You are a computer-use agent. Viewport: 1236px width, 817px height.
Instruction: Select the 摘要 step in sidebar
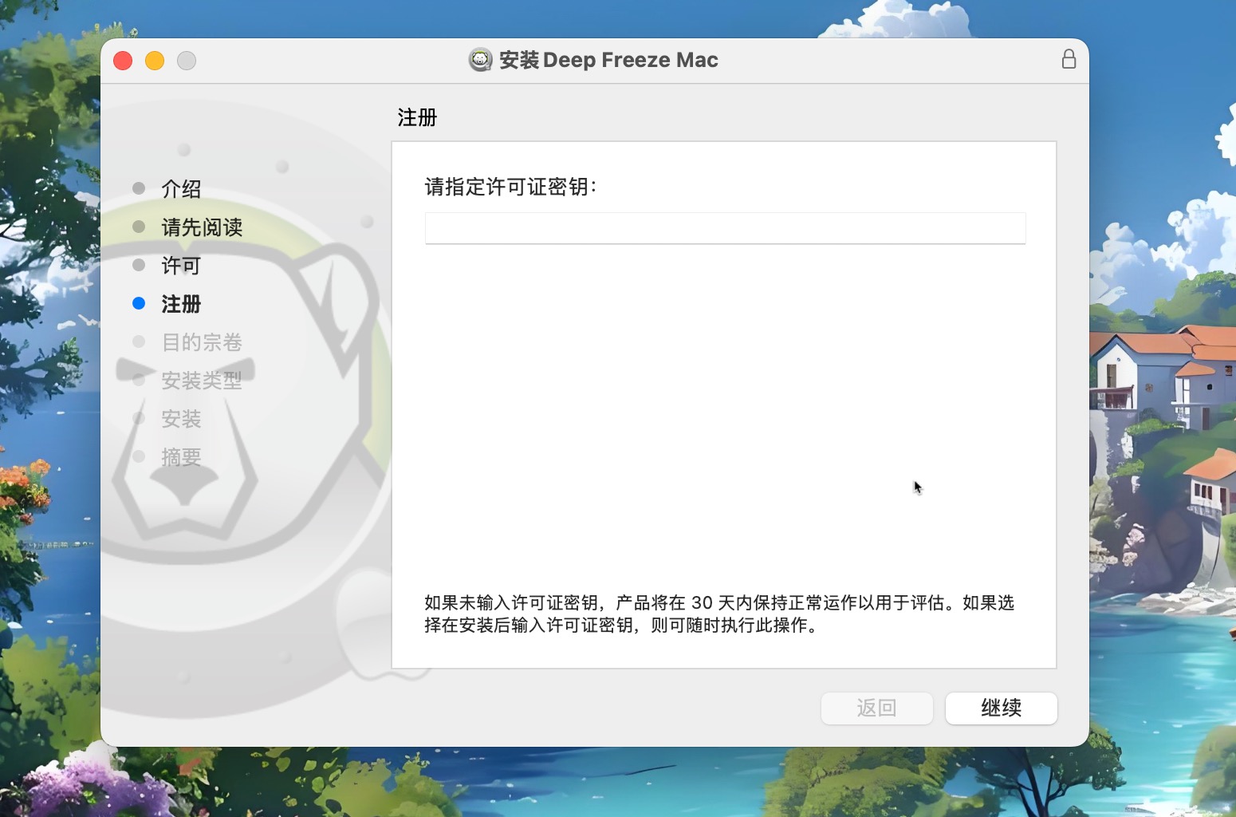[x=181, y=457]
